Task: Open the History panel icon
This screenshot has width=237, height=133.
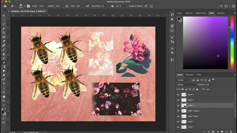Action: (x=172, y=14)
